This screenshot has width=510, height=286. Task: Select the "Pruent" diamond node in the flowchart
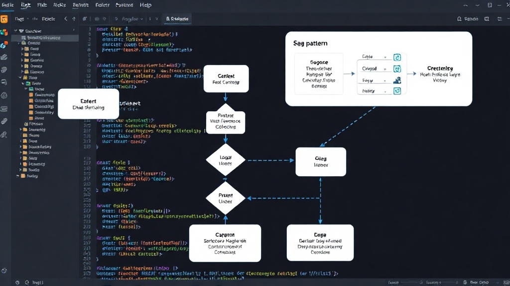226,198
